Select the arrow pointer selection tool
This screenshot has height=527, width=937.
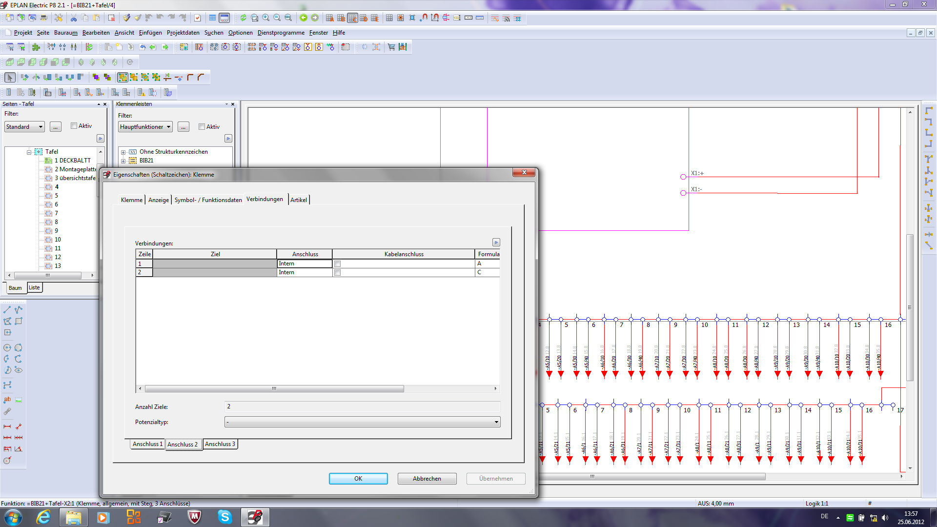(10, 77)
